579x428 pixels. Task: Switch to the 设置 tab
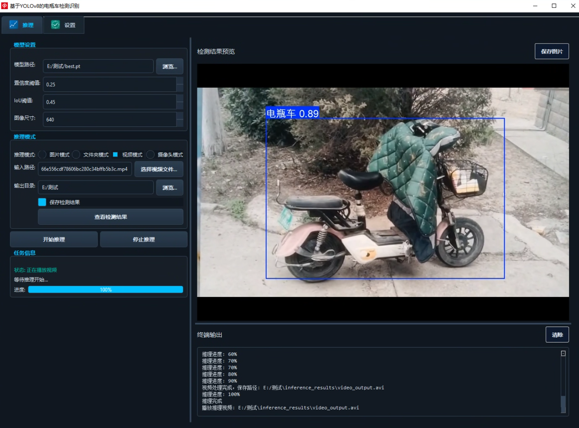(x=64, y=25)
